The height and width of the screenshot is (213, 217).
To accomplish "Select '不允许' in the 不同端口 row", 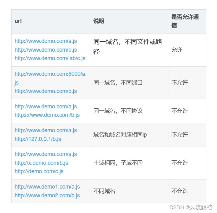I will tap(180, 83).
